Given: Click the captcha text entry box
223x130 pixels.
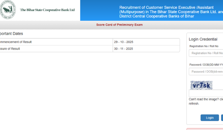Looking at the screenshot, I should 206,93.
